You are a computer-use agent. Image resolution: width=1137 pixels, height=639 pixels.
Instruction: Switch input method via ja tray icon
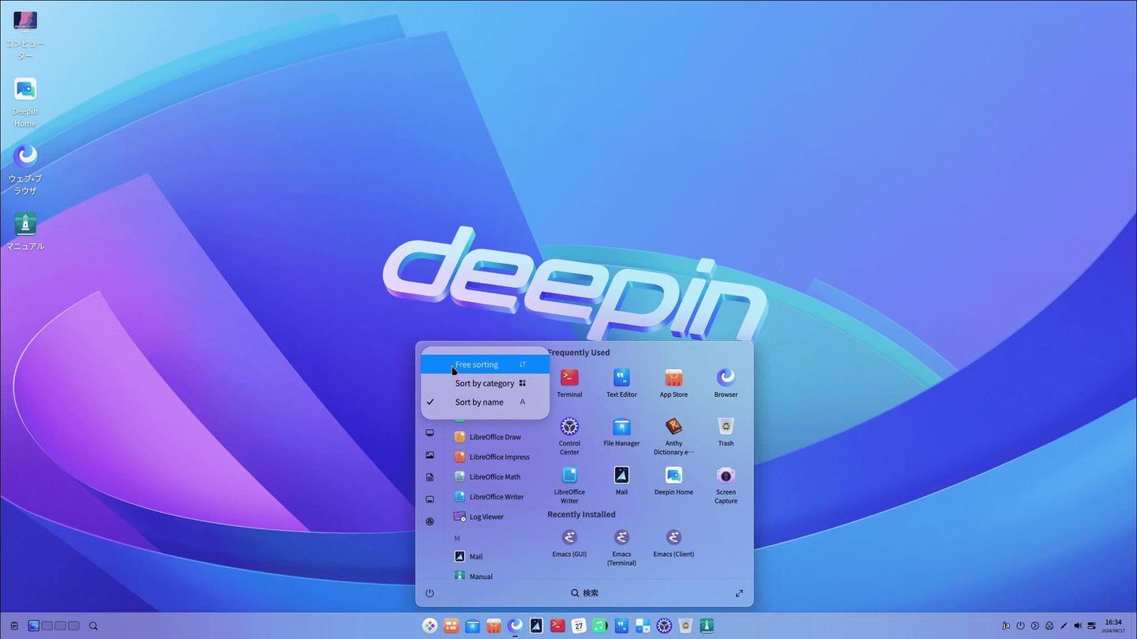pyautogui.click(x=1006, y=626)
